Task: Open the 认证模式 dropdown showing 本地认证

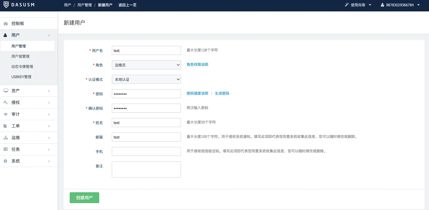Action: tap(146, 79)
